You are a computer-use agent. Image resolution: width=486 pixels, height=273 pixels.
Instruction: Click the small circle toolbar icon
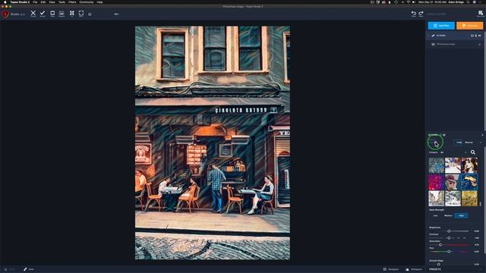point(90,14)
